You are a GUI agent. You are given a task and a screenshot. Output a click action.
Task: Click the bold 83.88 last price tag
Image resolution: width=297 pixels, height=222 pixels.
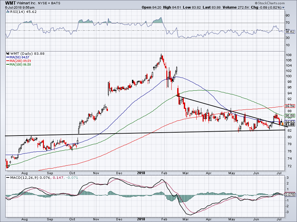[x=290, y=125]
